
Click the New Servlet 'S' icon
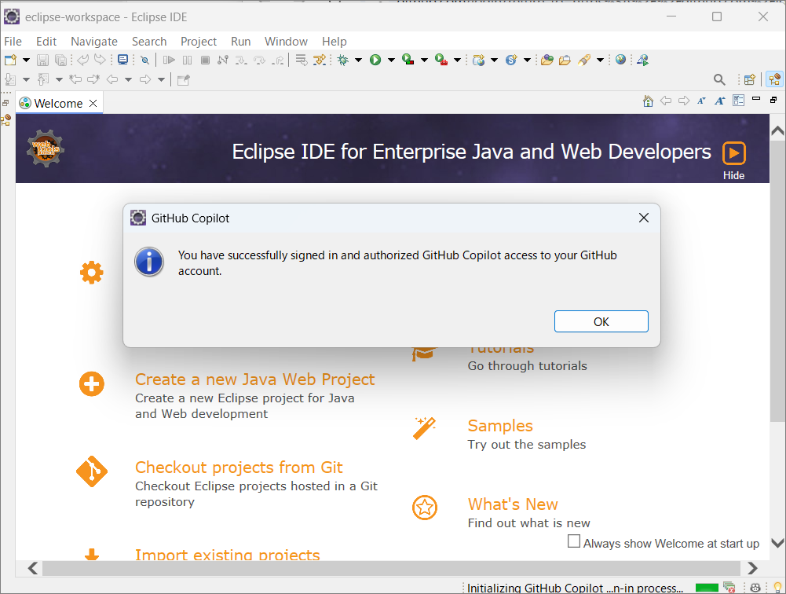(x=511, y=60)
